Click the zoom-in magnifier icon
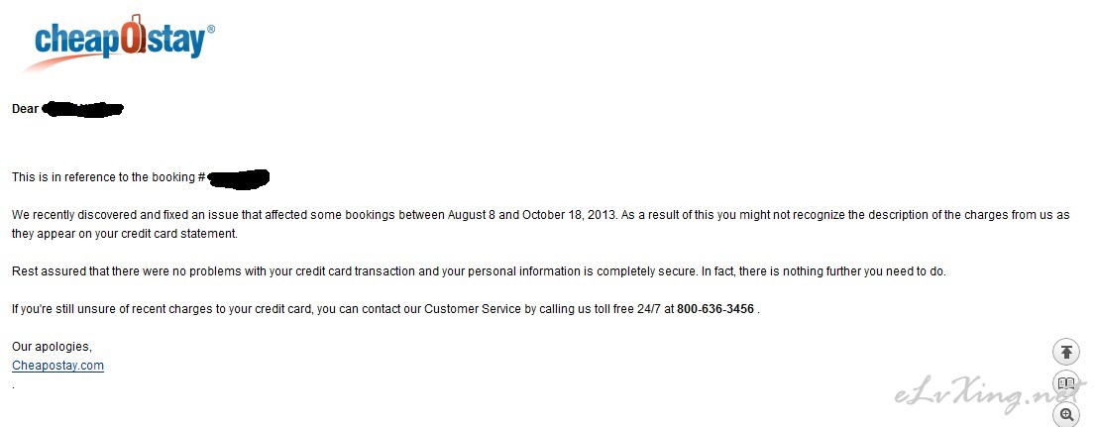 pos(1066,414)
